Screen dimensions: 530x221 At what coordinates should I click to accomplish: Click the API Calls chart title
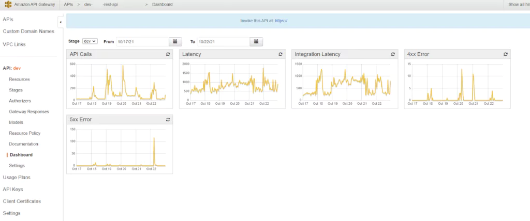coord(80,54)
